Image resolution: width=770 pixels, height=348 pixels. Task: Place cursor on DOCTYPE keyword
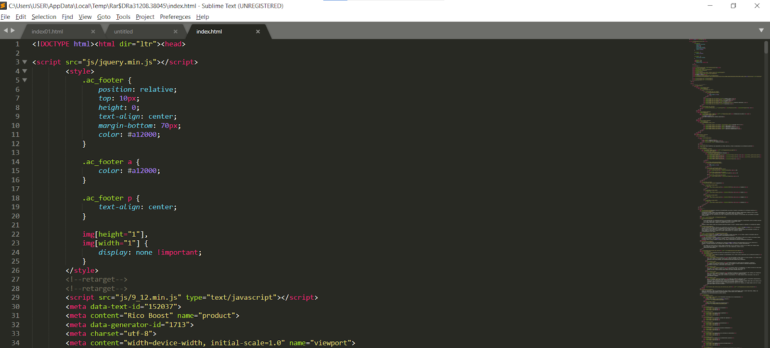click(x=55, y=44)
